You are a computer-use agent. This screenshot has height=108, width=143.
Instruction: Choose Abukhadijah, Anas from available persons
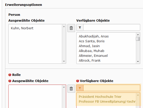coord(94,36)
